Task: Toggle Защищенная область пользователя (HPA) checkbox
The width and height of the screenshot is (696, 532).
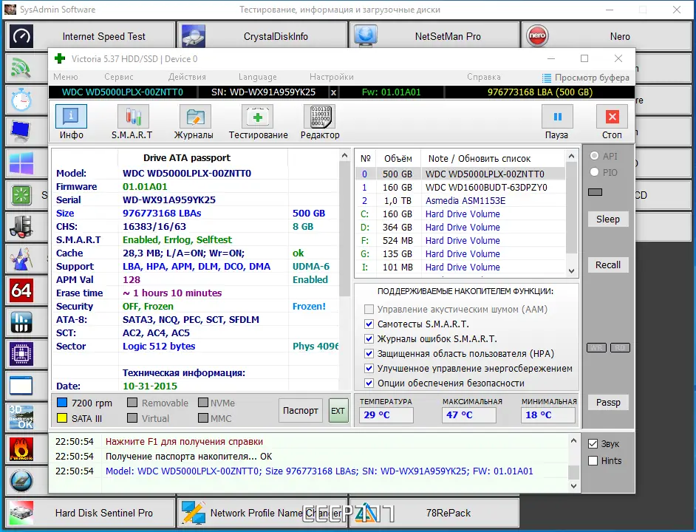Action: pyautogui.click(x=369, y=353)
